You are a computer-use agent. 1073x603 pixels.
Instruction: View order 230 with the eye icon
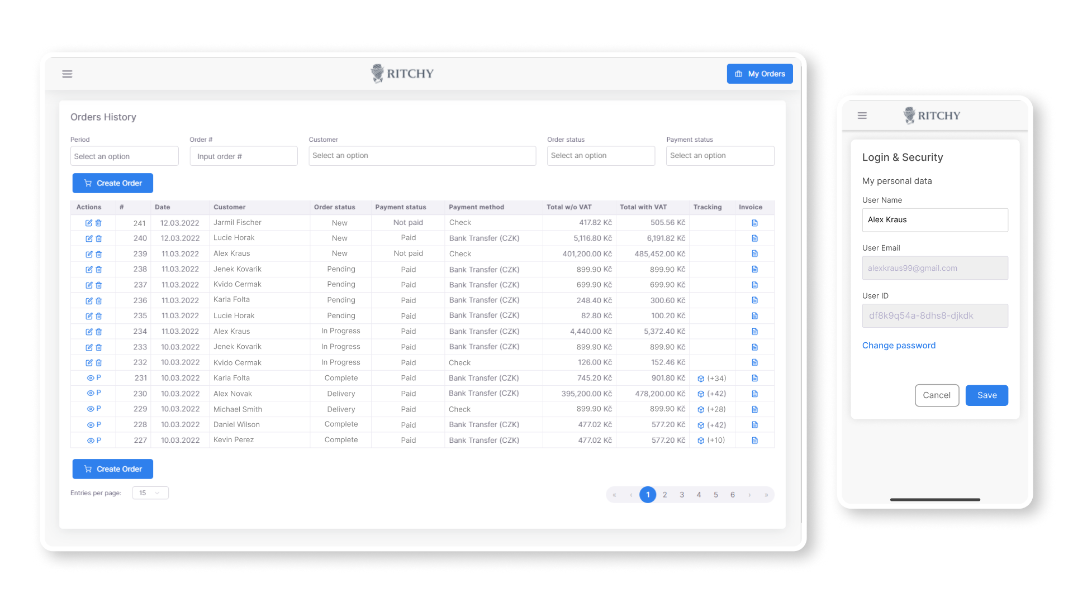tap(90, 393)
